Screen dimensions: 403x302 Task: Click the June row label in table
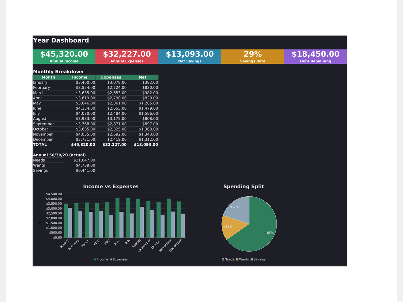point(48,108)
